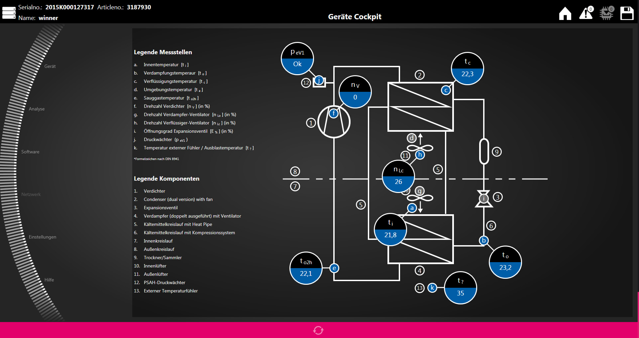
Task: Click the t c 22,3 temperature gauge
Action: 468,69
